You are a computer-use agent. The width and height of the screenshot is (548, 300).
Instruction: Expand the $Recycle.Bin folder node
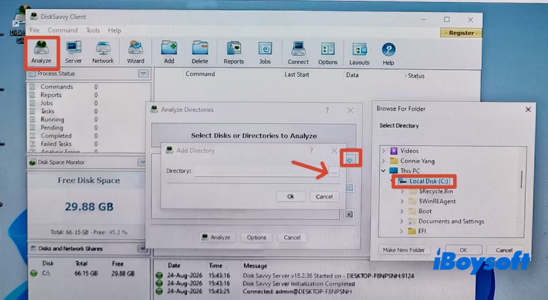402,191
